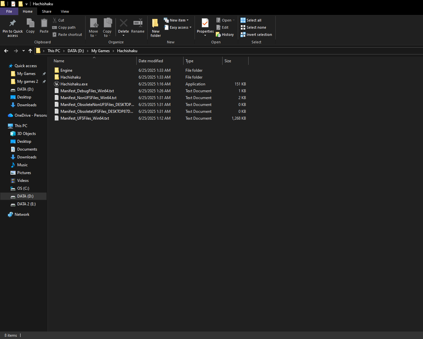Create a New folder

point(156,27)
